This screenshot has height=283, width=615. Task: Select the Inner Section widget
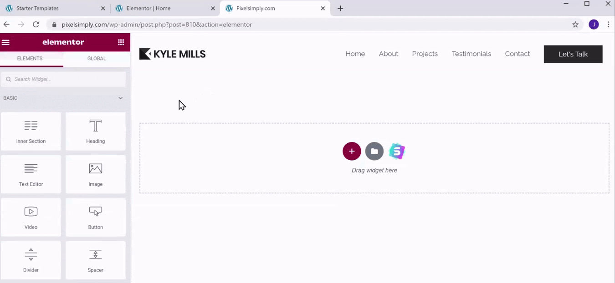[31, 131]
